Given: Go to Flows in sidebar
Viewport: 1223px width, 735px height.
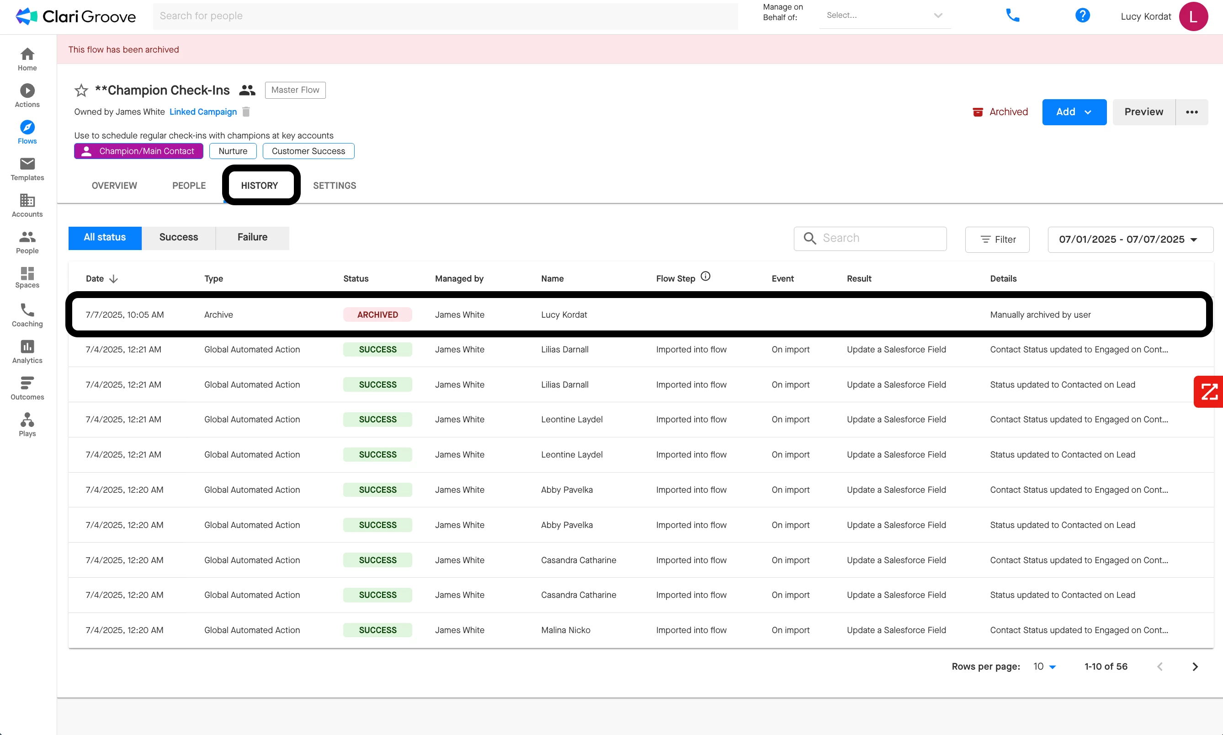Looking at the screenshot, I should pyautogui.click(x=27, y=132).
